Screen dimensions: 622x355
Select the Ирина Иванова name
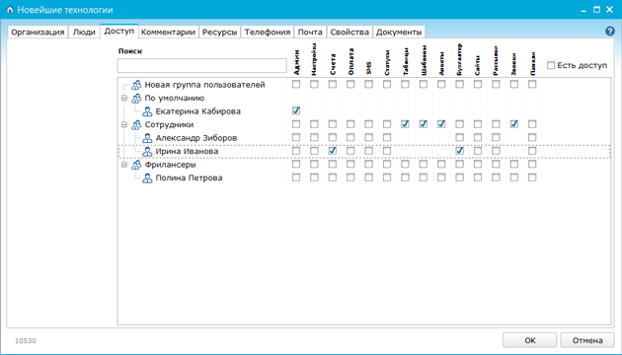click(x=187, y=151)
